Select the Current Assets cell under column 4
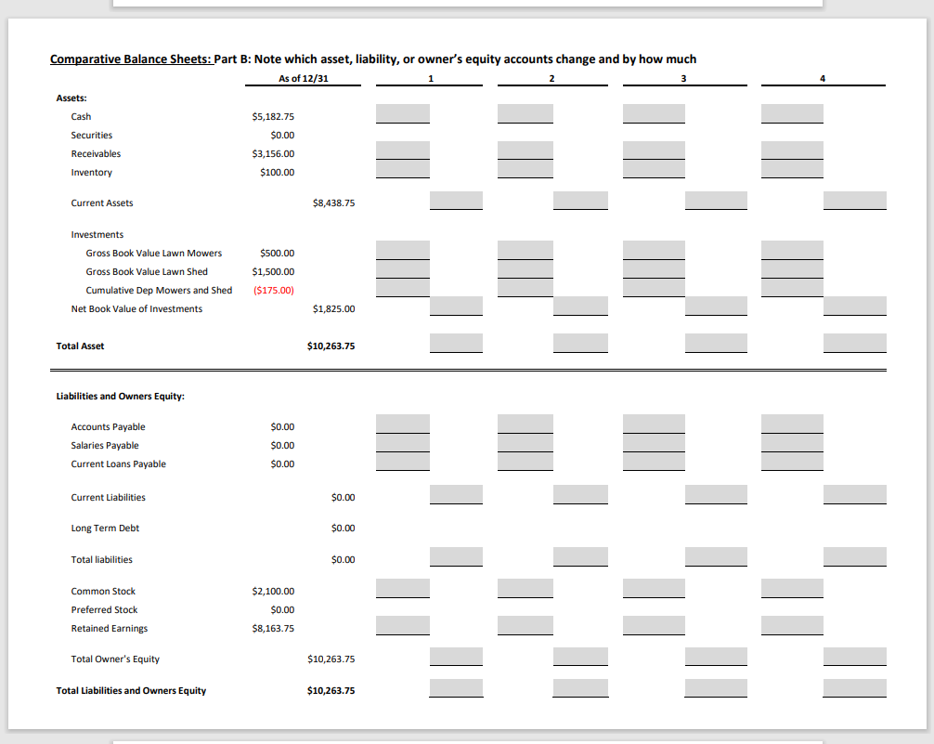Screen dimensions: 934x744 [854, 200]
